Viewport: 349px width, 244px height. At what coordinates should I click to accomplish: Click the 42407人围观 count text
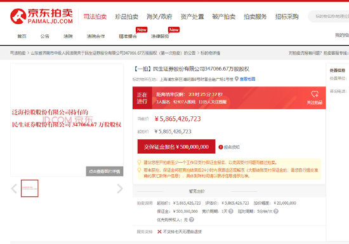pyautogui.click(x=184, y=102)
